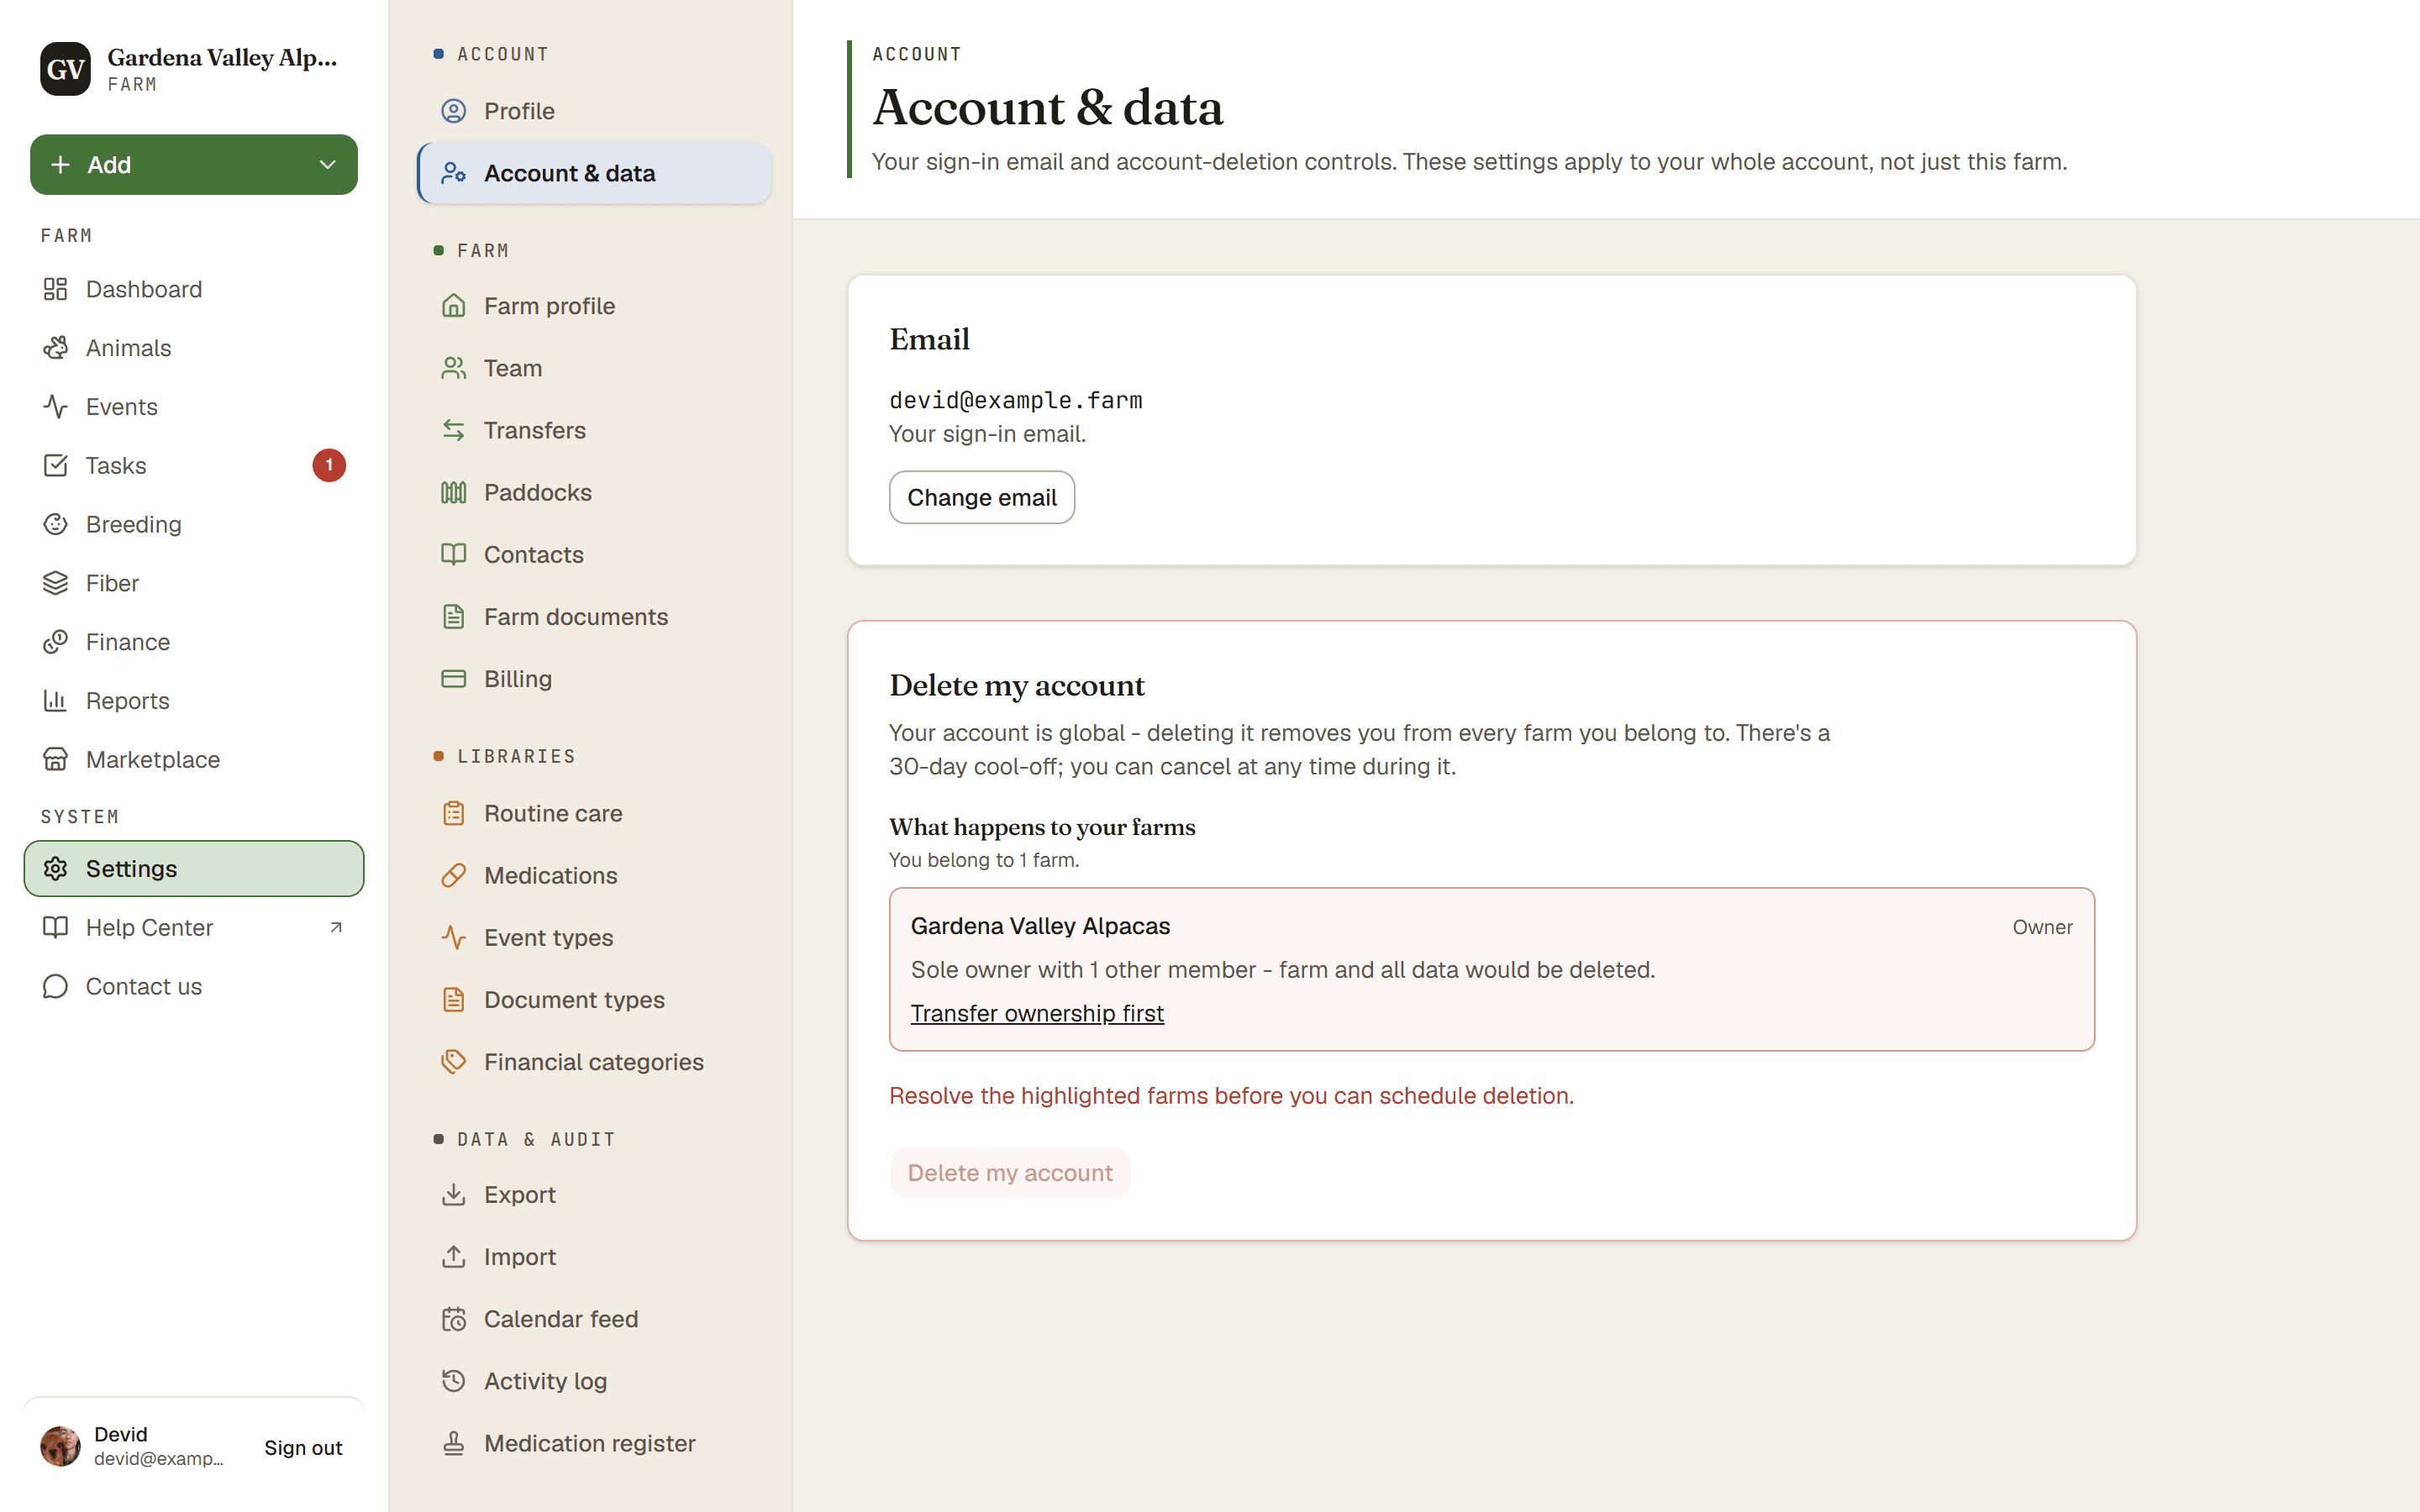The height and width of the screenshot is (1512, 2420).
Task: Open the Import data page
Action: click(595, 1257)
